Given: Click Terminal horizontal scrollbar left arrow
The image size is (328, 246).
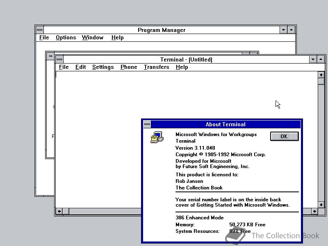Looking at the screenshot, I should (x=59, y=211).
